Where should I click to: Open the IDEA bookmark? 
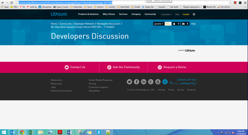[x=14, y=7]
